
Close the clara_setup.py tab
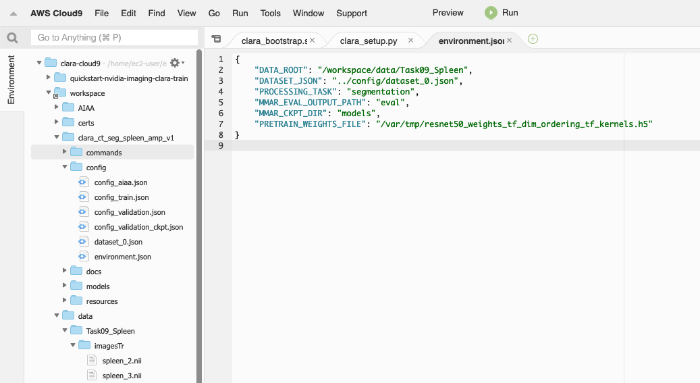(410, 41)
